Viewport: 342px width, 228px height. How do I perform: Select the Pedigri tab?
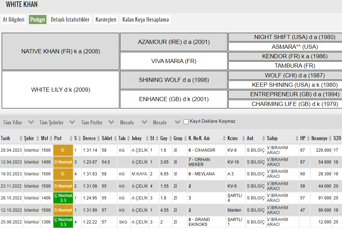point(38,20)
